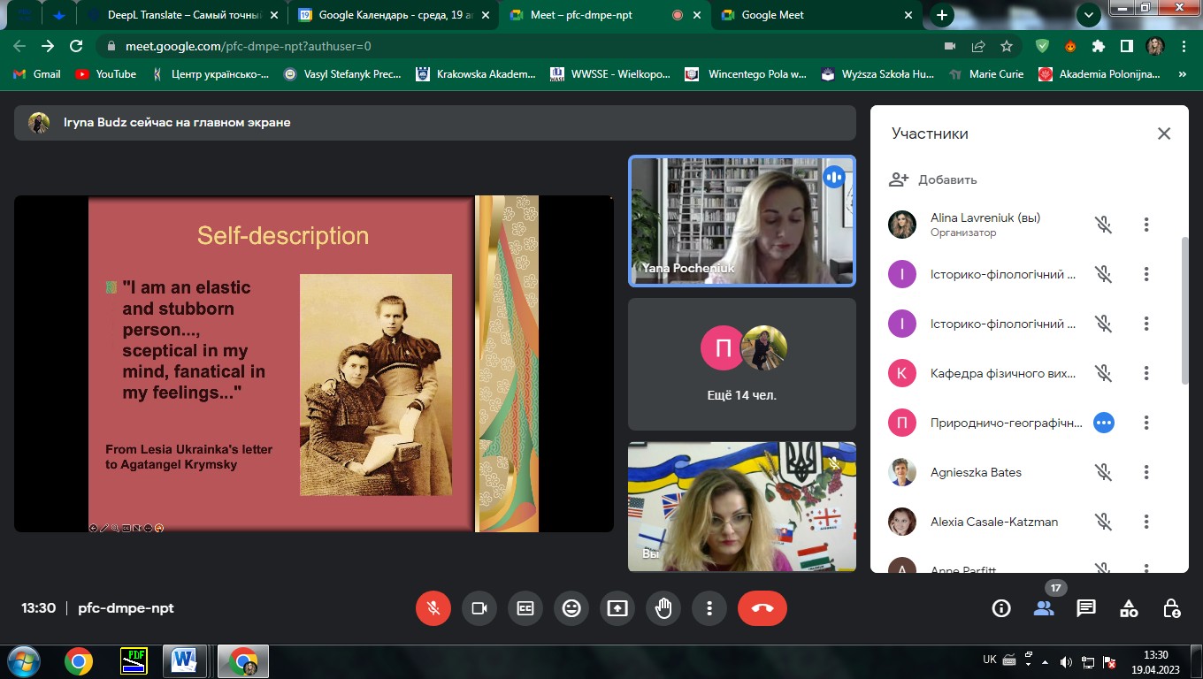Turn off the camera in call controls
The height and width of the screenshot is (679, 1203).
click(x=479, y=608)
